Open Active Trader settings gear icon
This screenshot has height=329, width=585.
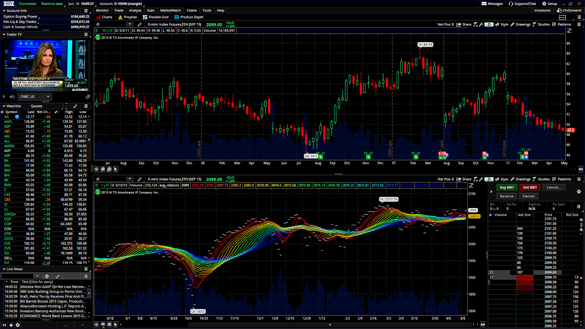[x=579, y=192]
